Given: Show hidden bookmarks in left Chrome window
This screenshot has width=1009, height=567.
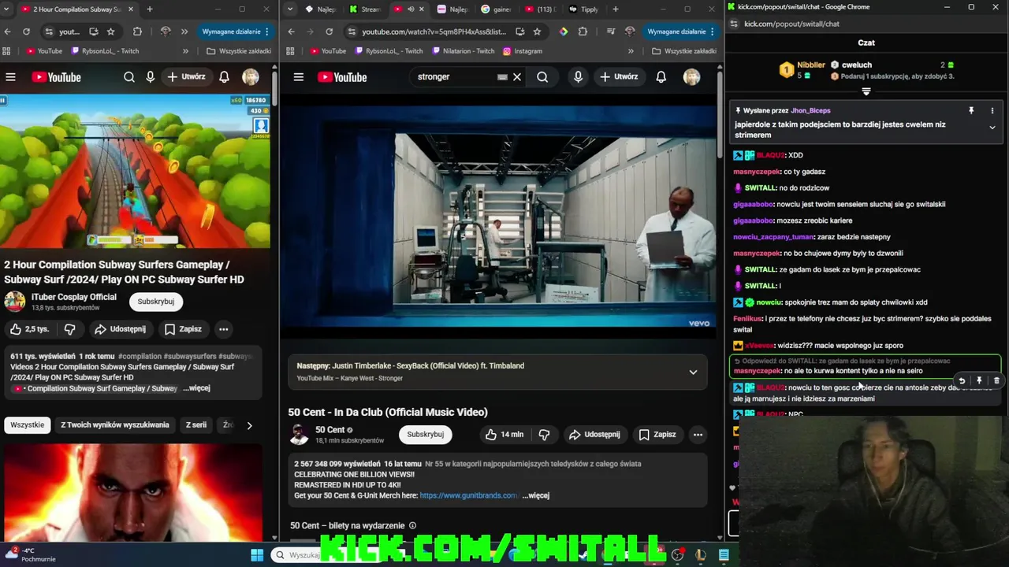Looking at the screenshot, I should 185,51.
